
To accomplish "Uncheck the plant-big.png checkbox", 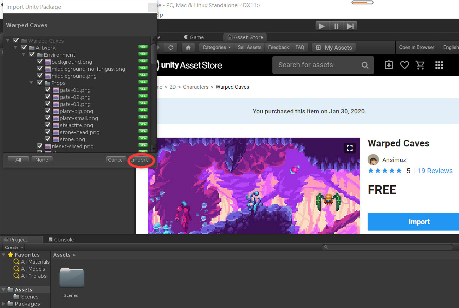I will [48, 111].
